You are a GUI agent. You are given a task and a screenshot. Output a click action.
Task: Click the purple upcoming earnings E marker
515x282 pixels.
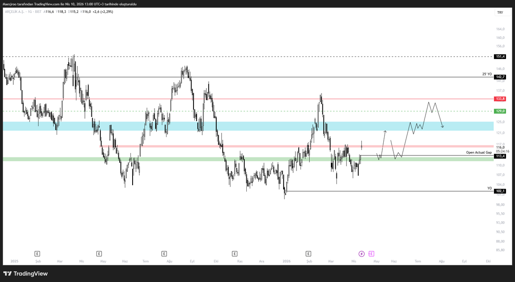tap(371, 253)
